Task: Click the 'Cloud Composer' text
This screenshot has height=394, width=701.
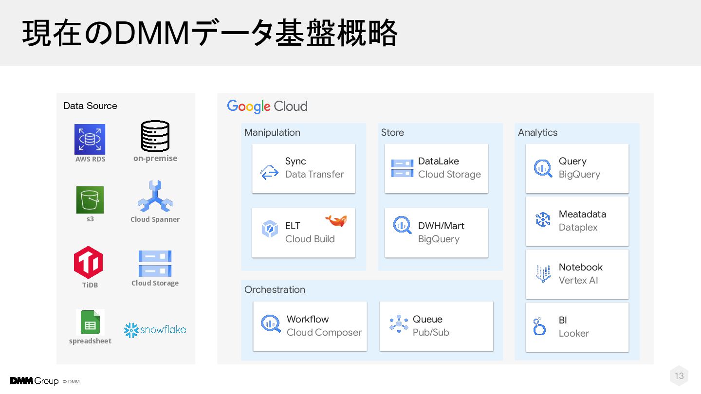Action: tap(324, 332)
